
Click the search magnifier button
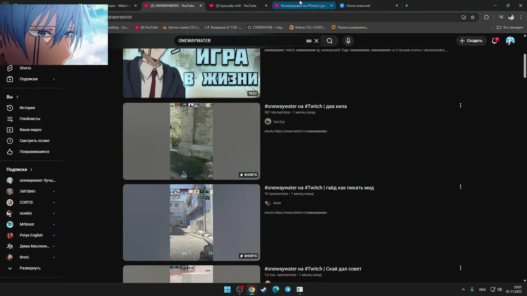[329, 41]
